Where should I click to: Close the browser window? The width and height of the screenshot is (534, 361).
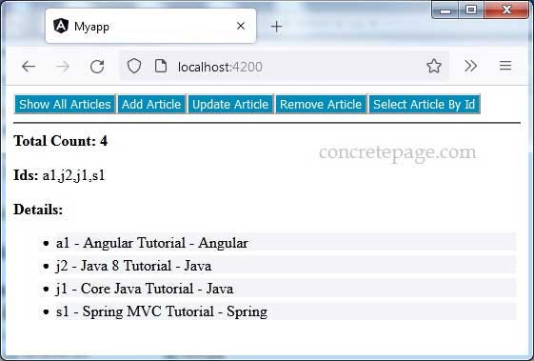(x=506, y=10)
